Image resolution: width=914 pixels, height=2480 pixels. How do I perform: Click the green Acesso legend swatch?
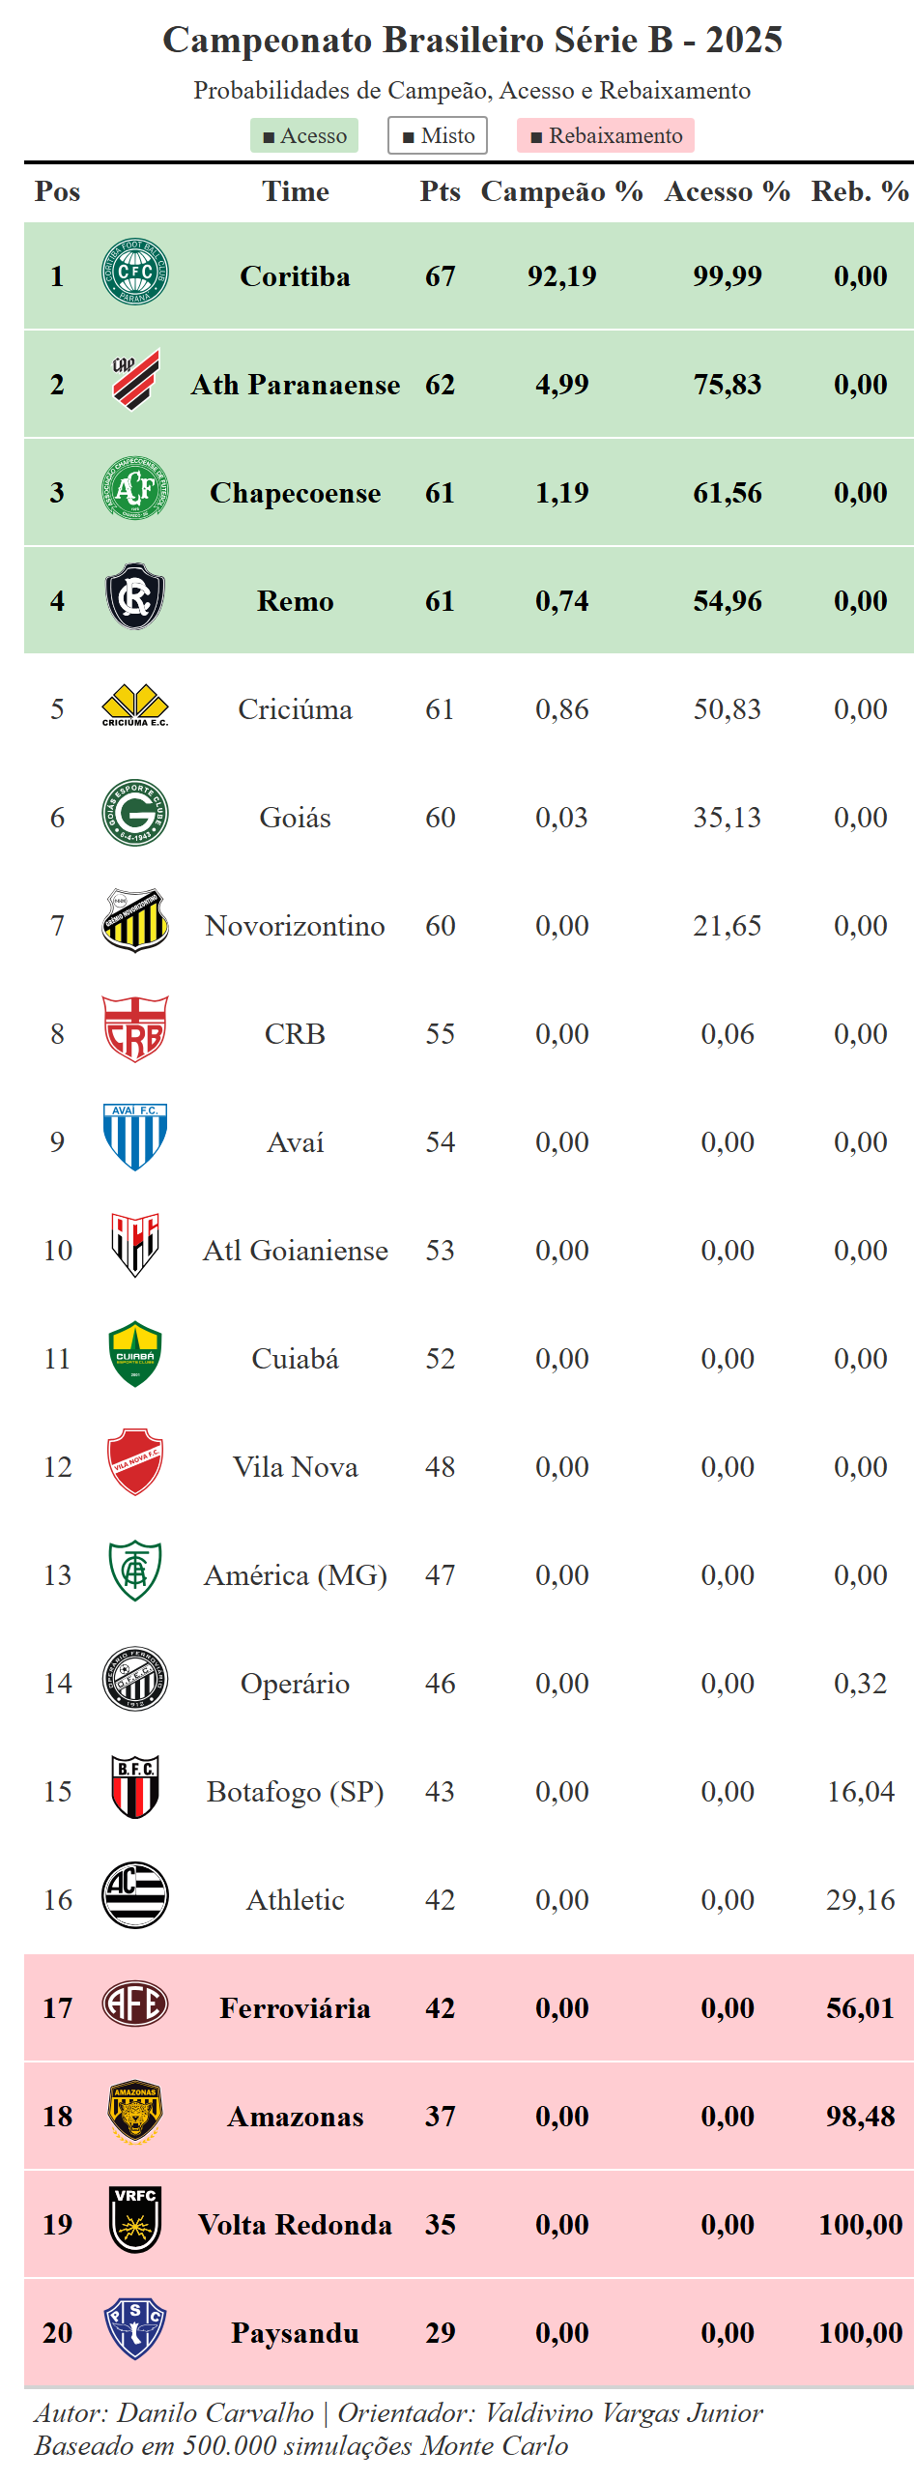click(x=304, y=136)
